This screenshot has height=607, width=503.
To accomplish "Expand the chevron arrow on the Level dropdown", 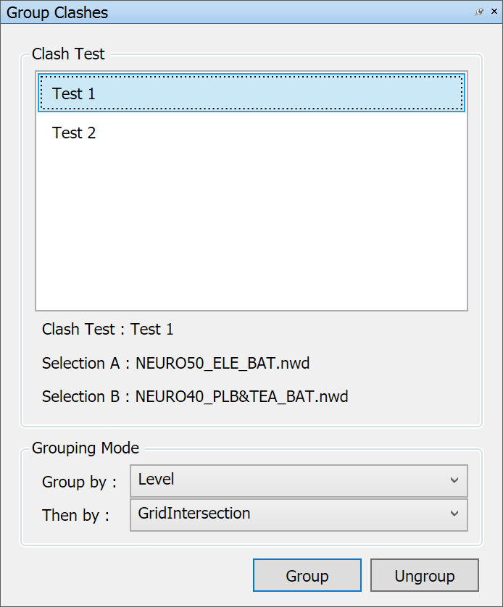I will [x=454, y=480].
